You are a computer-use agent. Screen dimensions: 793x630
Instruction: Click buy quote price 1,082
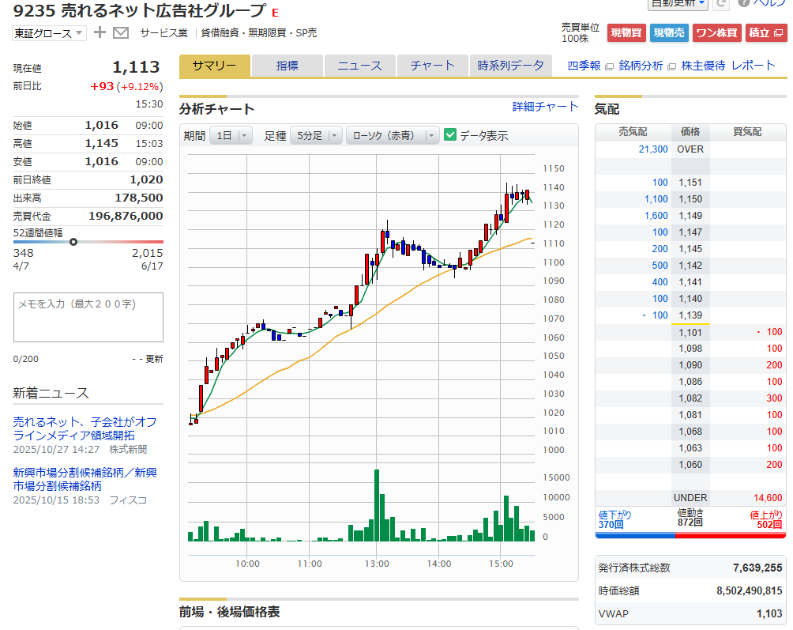pos(690,398)
